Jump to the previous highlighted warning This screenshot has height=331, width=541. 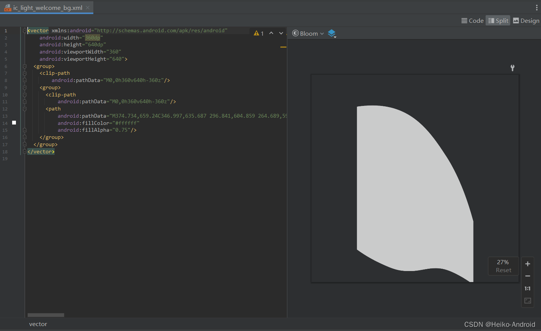tap(271, 33)
